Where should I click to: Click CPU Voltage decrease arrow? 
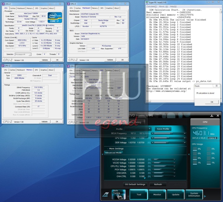pyautogui.click(x=152, y=138)
